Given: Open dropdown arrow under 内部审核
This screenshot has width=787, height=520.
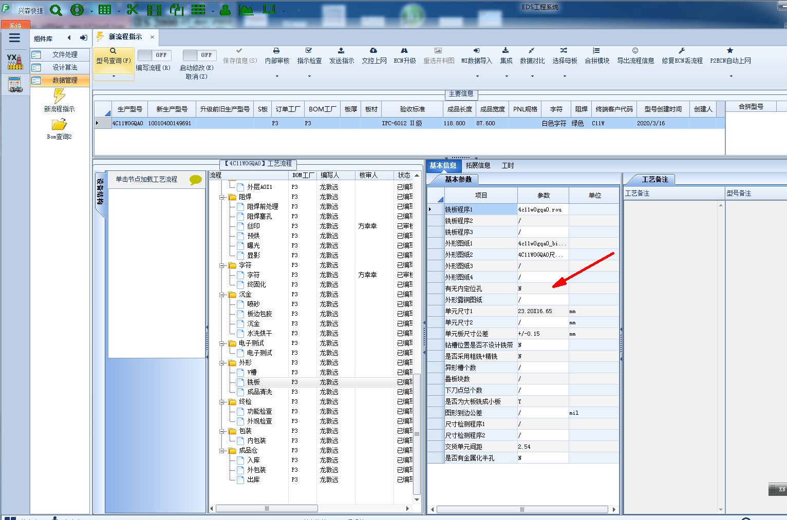Looking at the screenshot, I should [x=277, y=76].
